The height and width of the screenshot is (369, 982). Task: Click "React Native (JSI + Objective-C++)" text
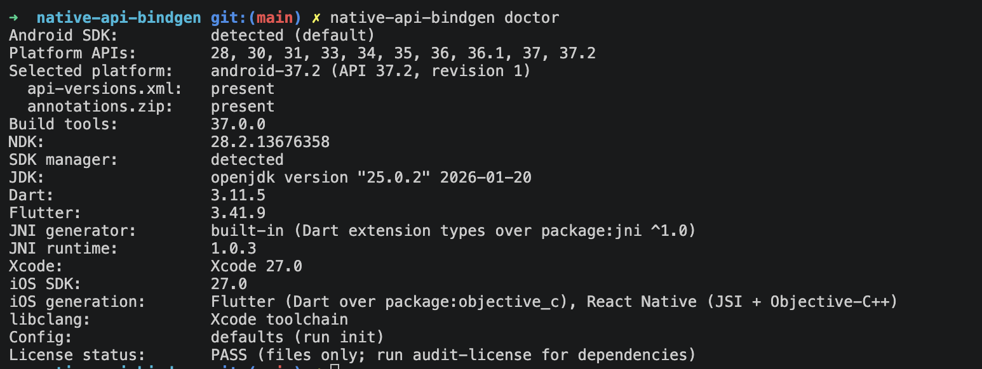pyautogui.click(x=742, y=302)
